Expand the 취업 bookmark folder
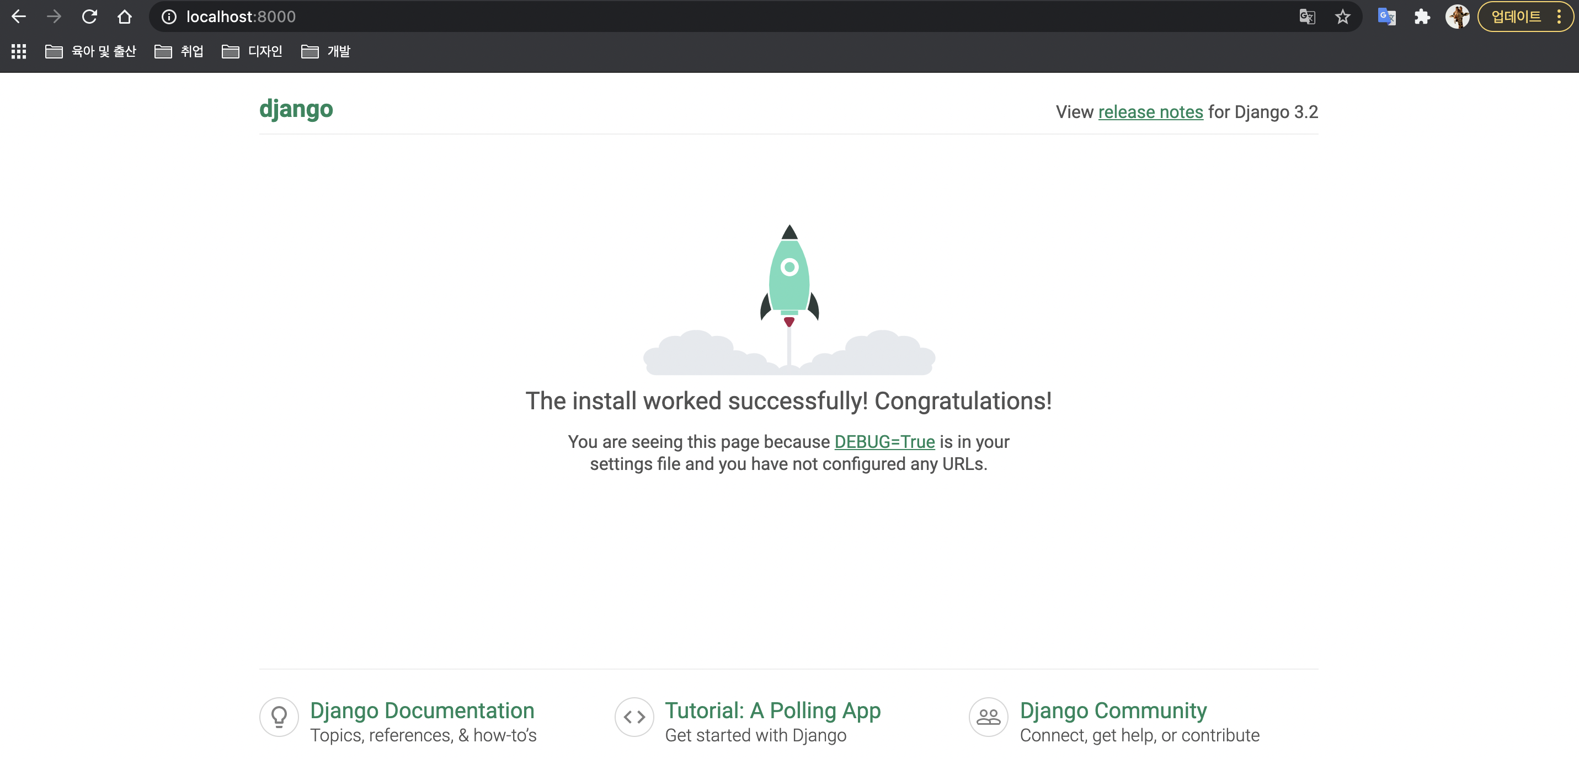This screenshot has height=759, width=1579. [179, 51]
